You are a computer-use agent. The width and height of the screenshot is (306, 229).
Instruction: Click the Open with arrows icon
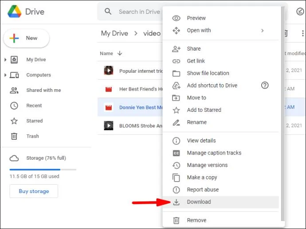click(176, 31)
